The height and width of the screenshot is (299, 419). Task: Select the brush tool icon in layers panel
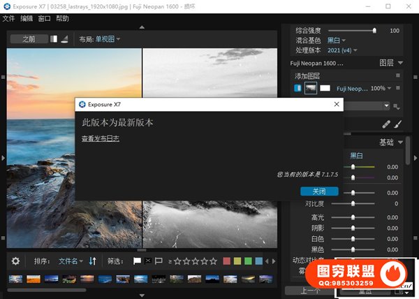pos(398,124)
